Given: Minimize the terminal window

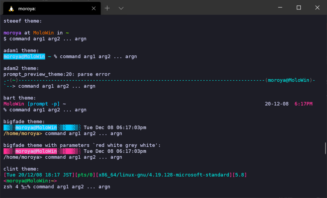Looking at the screenshot, I should click(280, 8).
